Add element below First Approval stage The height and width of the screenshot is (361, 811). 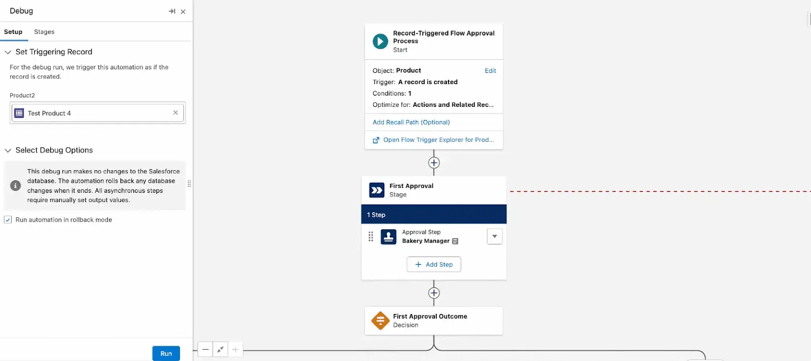pos(434,293)
